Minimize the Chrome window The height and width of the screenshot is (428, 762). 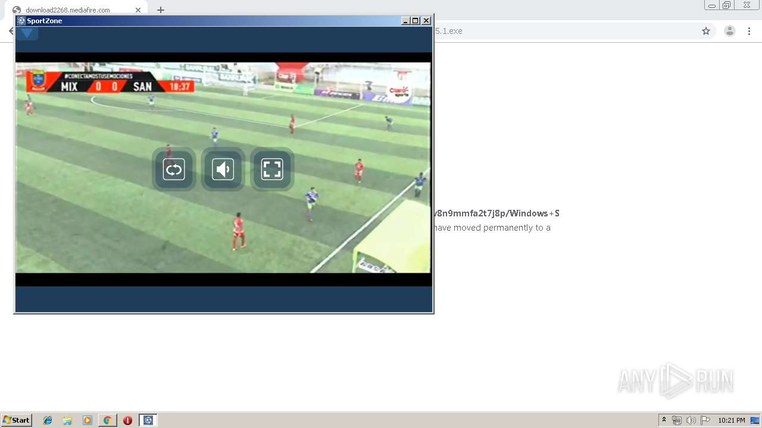pyautogui.click(x=712, y=5)
